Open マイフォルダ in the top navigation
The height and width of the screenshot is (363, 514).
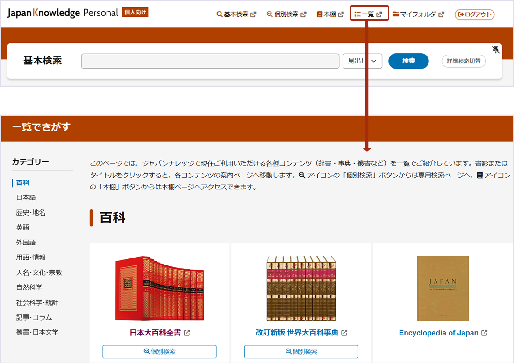click(418, 14)
